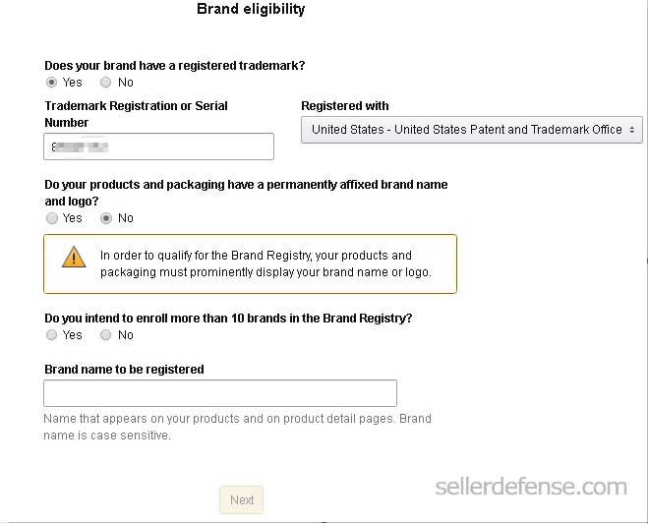Viewport: 648px width, 524px height.
Task: Click the Brand Registry qualification warning message
Action: (265, 263)
